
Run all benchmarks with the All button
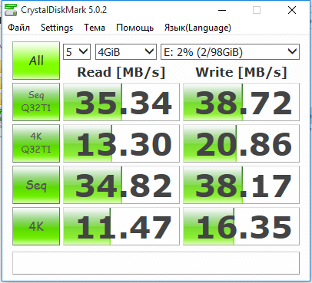pos(36,61)
